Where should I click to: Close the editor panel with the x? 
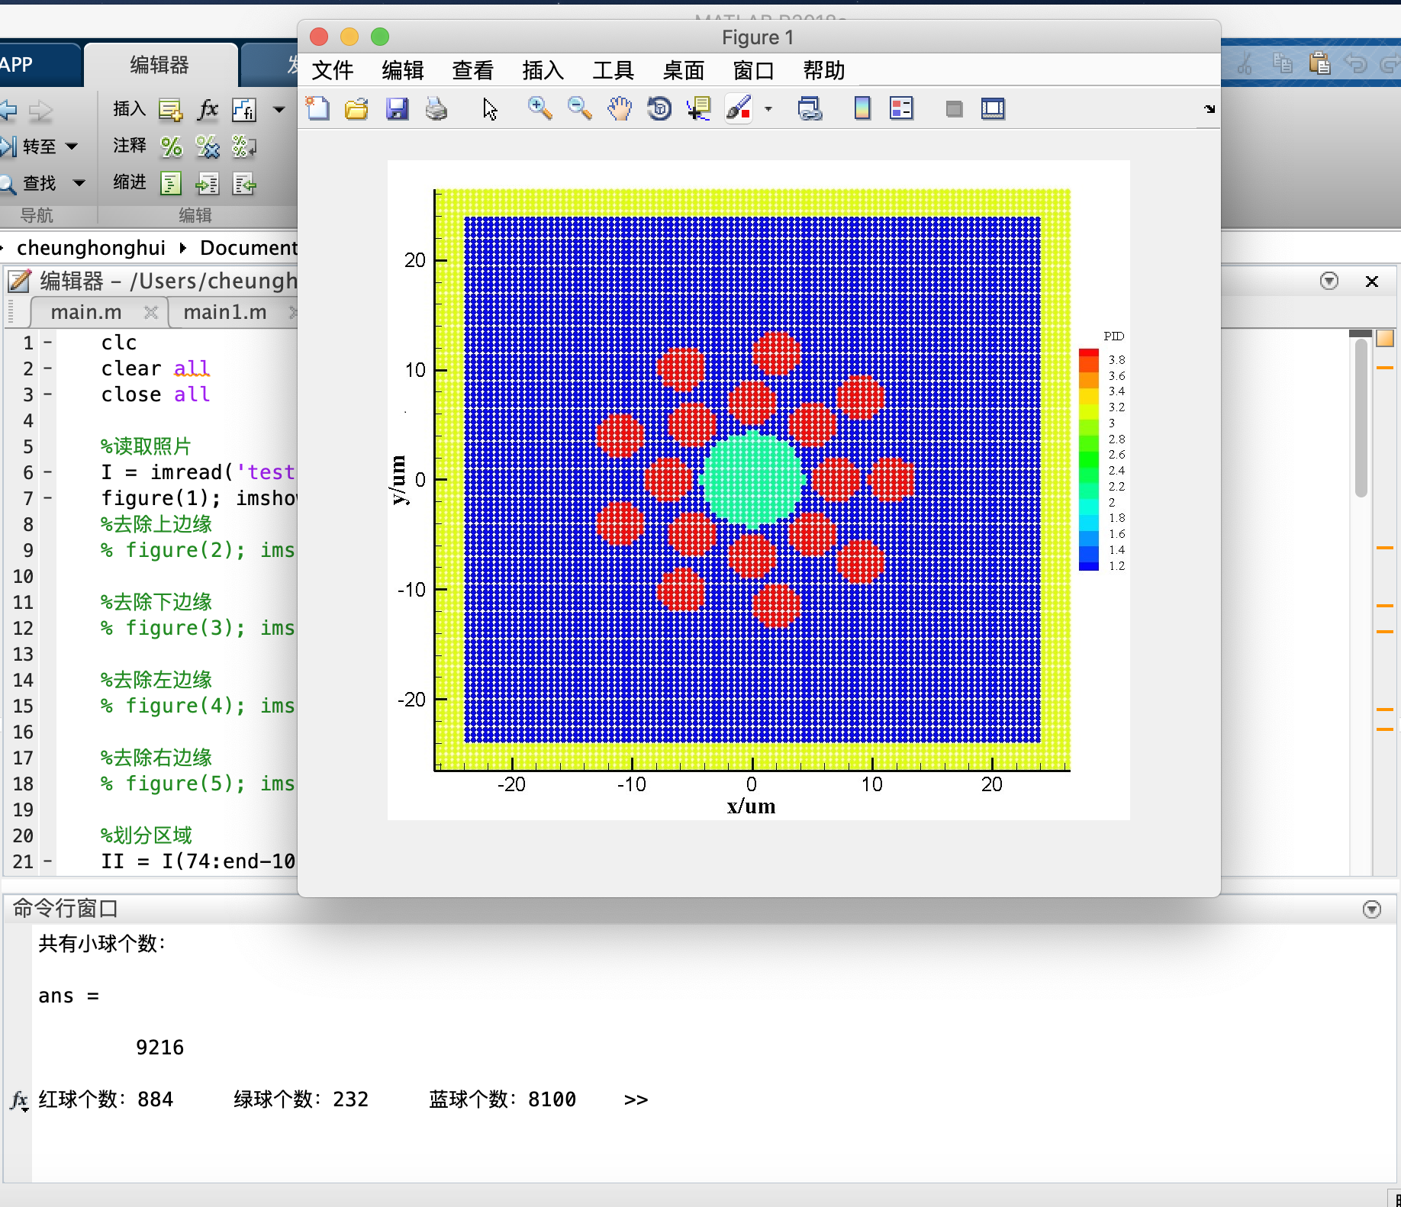point(1372,282)
